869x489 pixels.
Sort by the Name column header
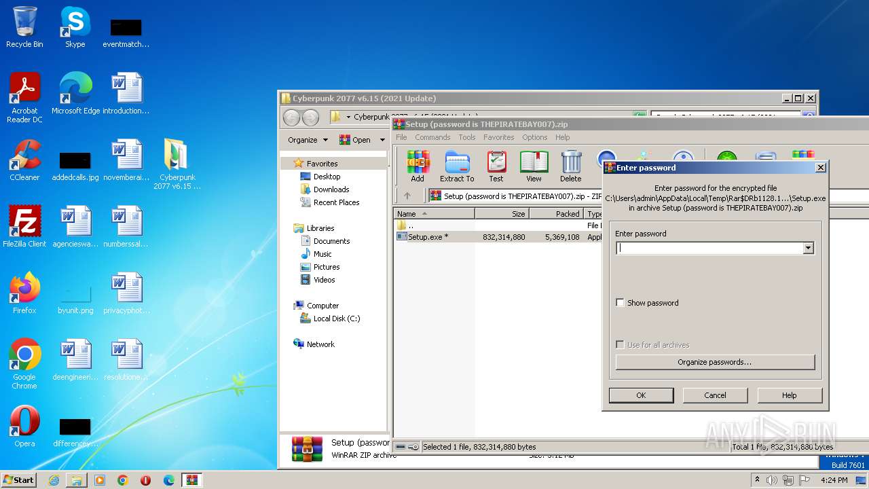point(434,213)
